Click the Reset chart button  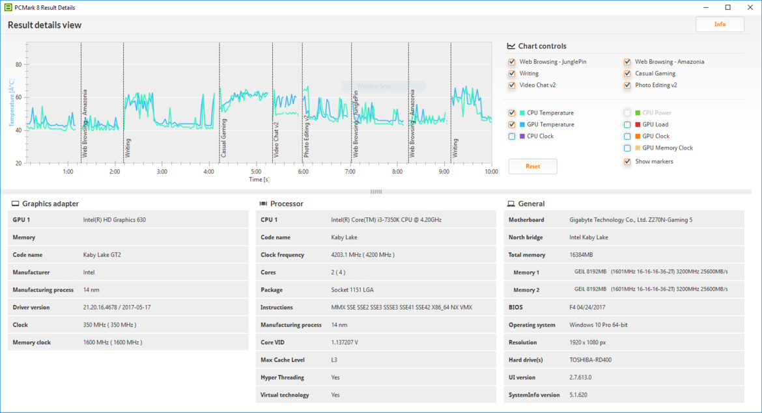point(533,167)
